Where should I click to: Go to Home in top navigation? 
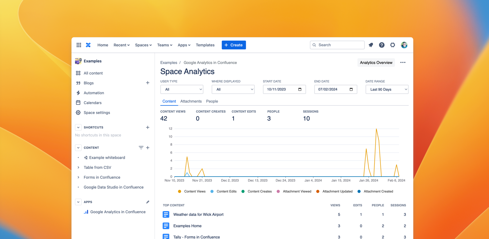(x=103, y=45)
